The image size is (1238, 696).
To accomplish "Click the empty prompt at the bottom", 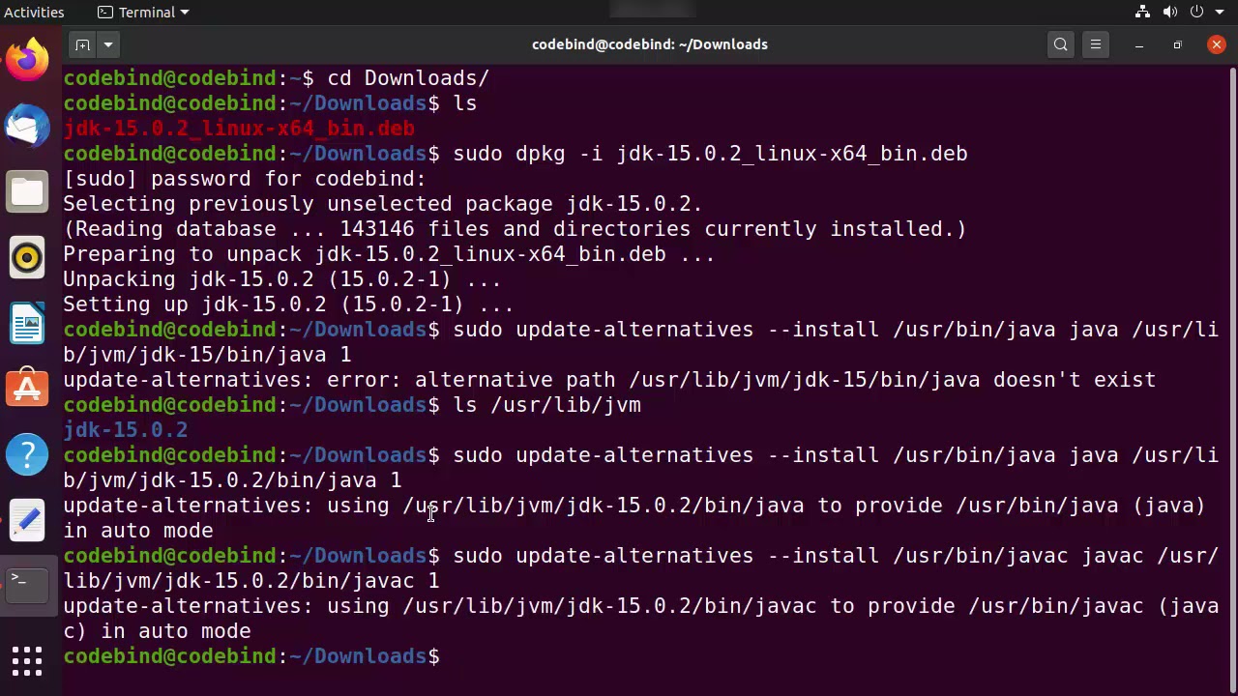I will click(251, 656).
